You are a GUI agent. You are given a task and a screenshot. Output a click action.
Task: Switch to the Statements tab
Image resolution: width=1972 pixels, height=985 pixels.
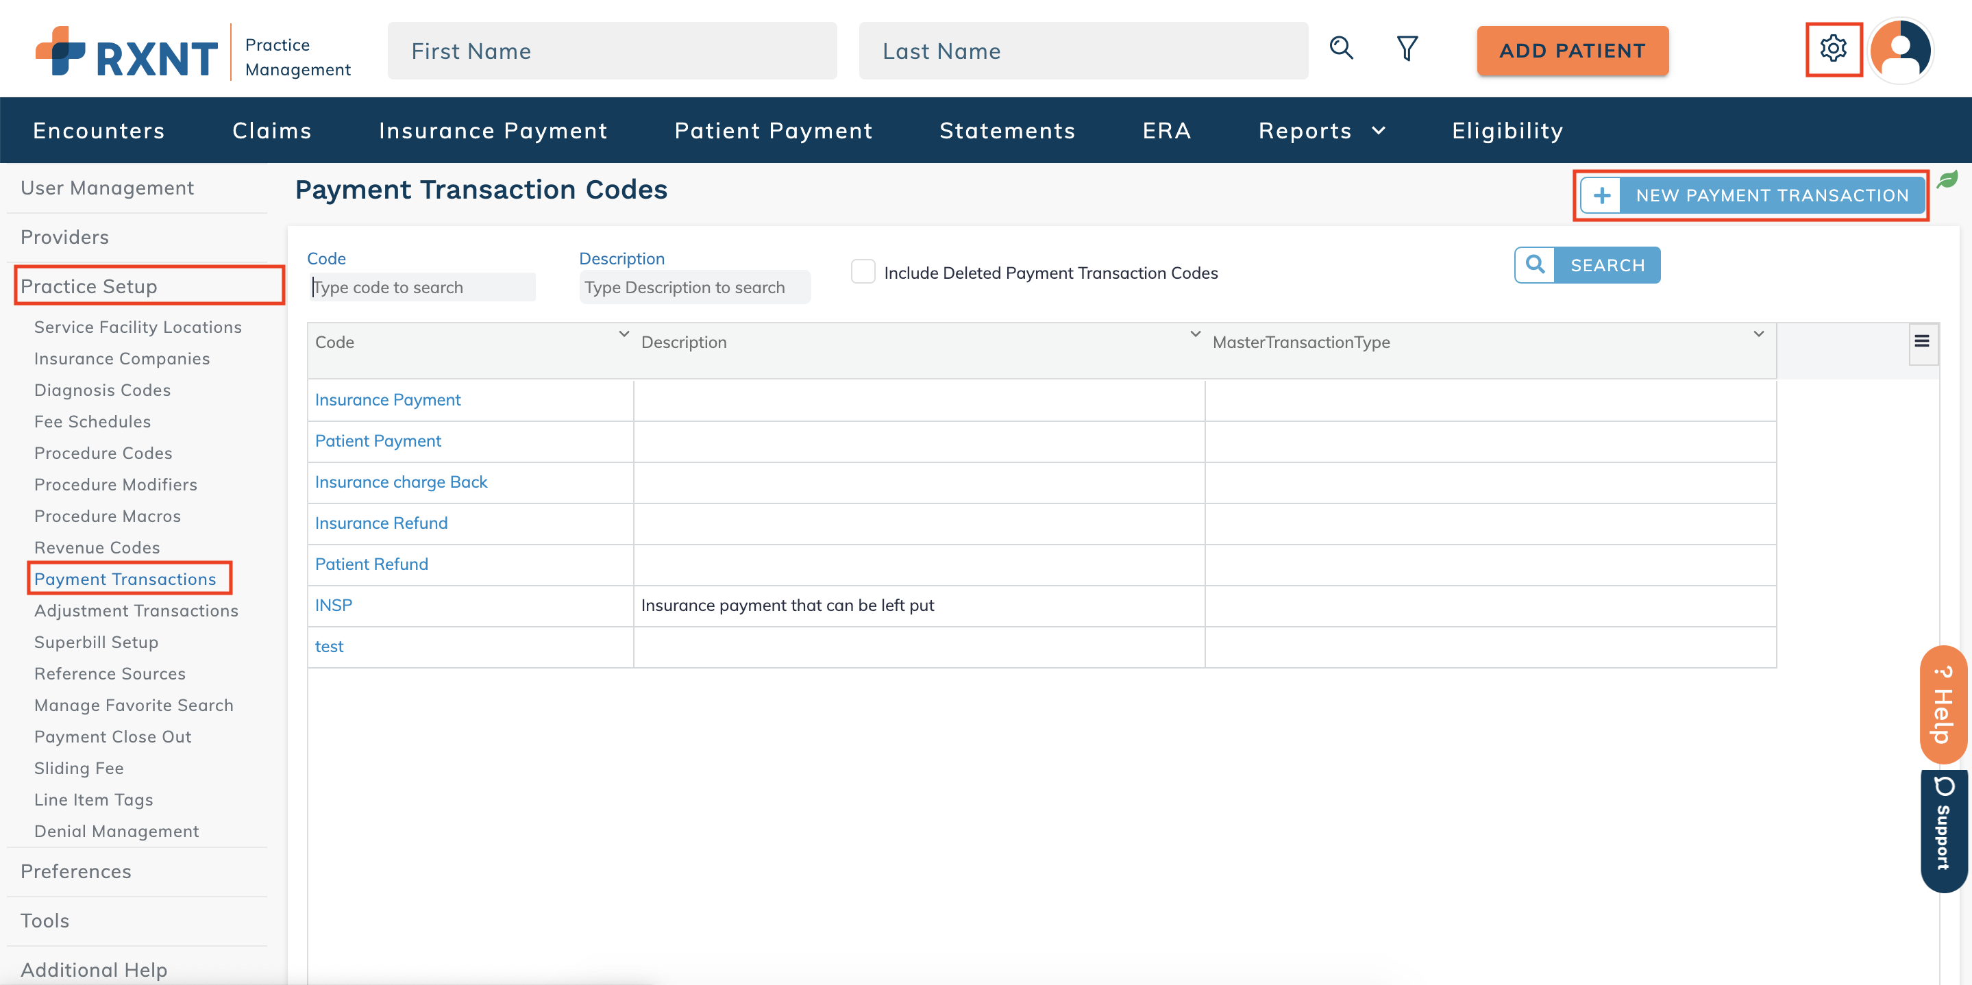[1007, 130]
